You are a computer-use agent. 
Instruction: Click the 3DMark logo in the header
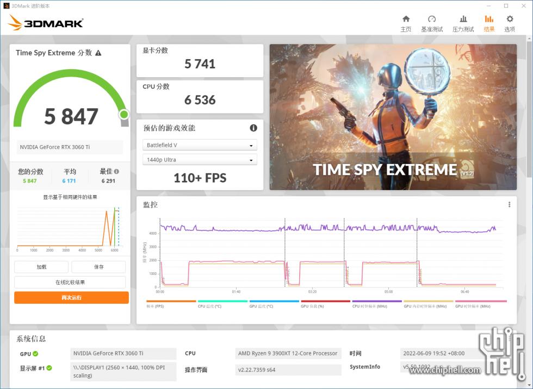[x=45, y=23]
